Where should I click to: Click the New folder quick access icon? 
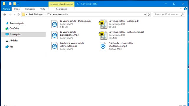pyautogui.click(x=14, y=4)
